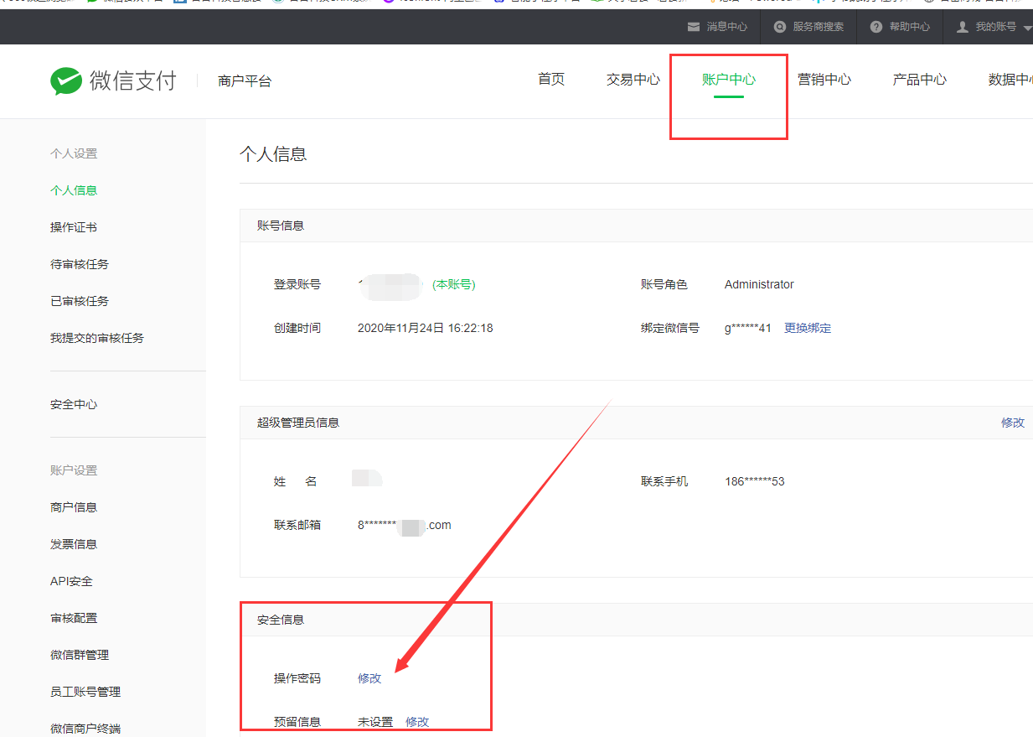Open 我的账号 menu
1033x737 pixels.
click(x=994, y=27)
